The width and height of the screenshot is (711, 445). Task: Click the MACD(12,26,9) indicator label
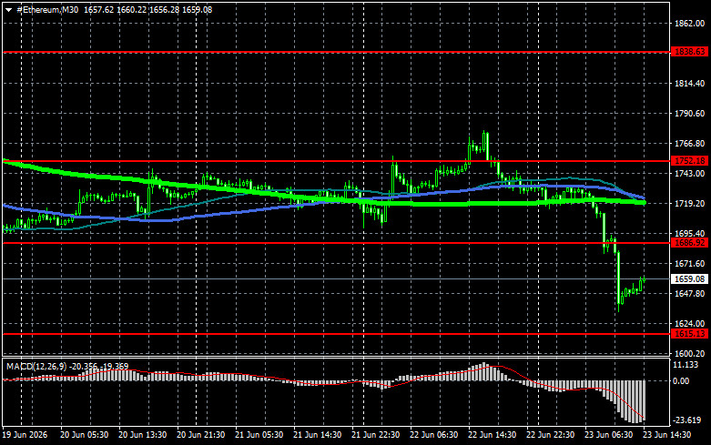[35, 366]
